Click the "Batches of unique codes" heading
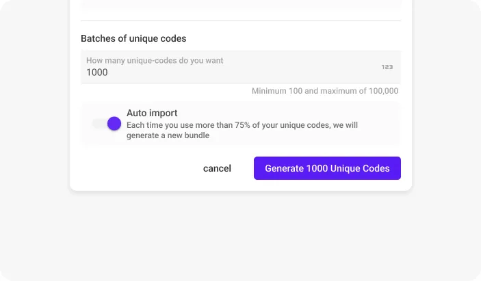The image size is (481, 281). coord(133,38)
